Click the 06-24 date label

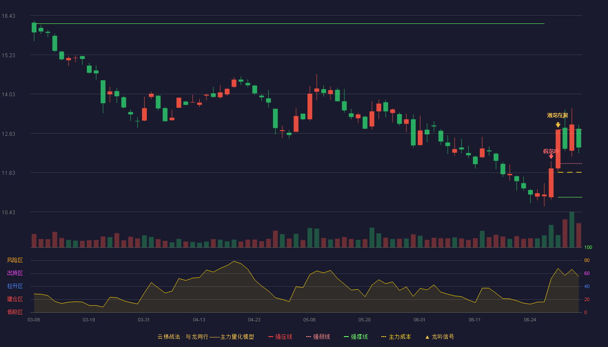530,320
